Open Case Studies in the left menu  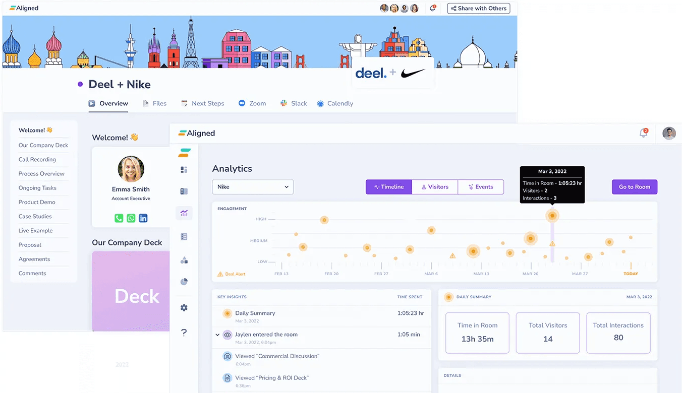click(35, 216)
